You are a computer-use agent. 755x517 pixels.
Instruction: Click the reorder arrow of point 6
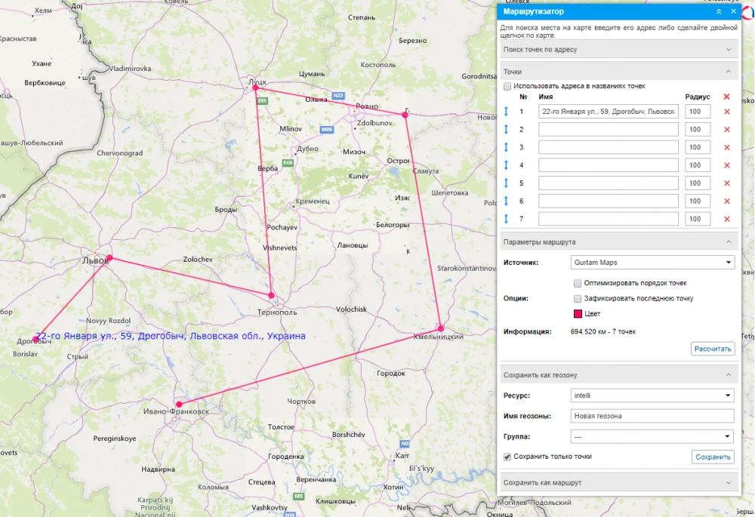(x=507, y=202)
